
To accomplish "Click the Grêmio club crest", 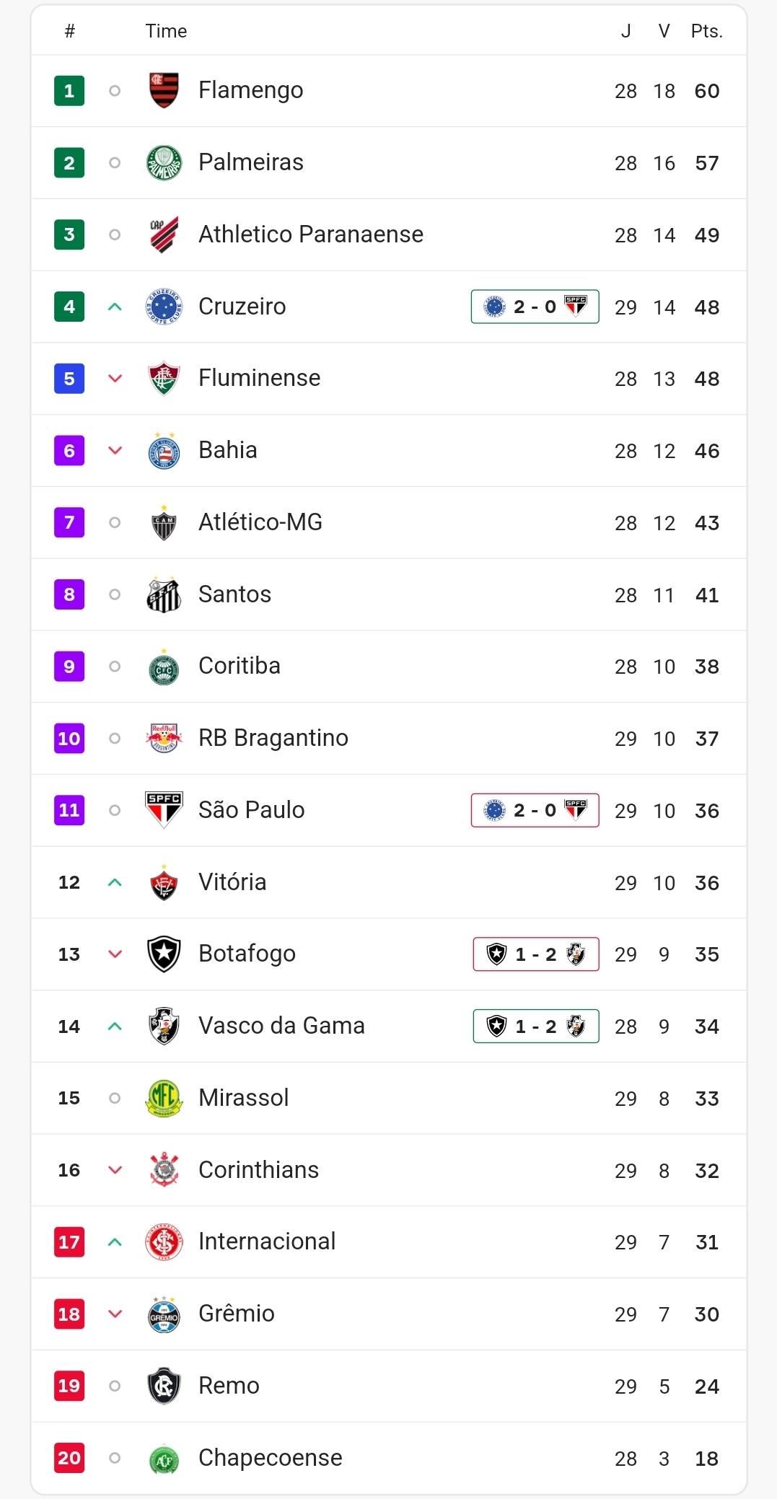I will 164,1314.
